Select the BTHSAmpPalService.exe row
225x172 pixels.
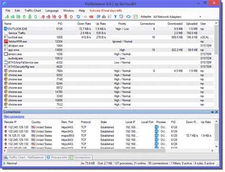108,63
